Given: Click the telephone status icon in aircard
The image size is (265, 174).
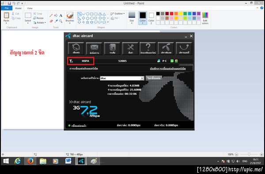Looking at the screenshot, I should pos(176,61).
